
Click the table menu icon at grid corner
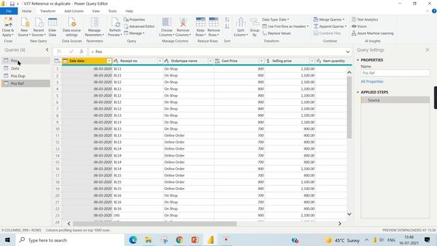57,61
